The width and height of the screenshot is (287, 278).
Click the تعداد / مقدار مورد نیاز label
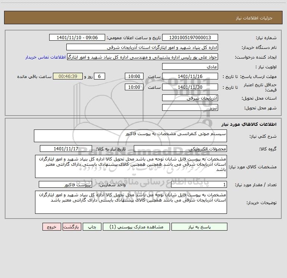pyautogui.click(x=256, y=185)
